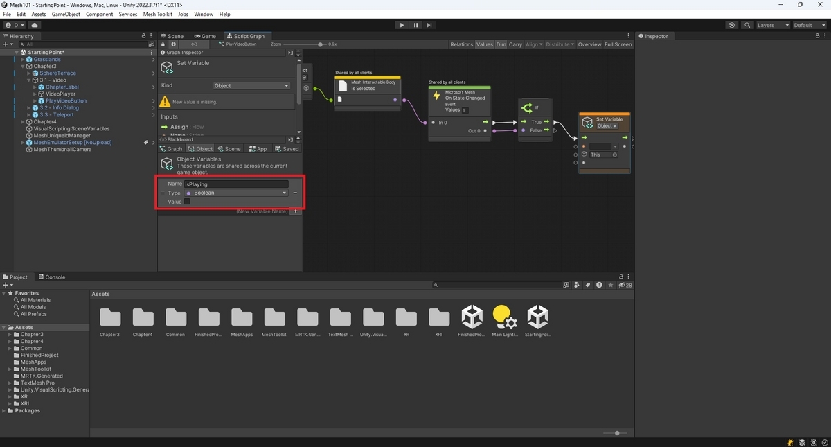Image resolution: width=831 pixels, height=447 pixels.
Task: Open the Set Variable node Object dropdown
Action: (x=607, y=126)
